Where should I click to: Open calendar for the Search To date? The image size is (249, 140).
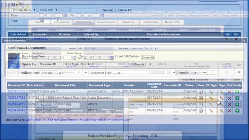pos(102,16)
